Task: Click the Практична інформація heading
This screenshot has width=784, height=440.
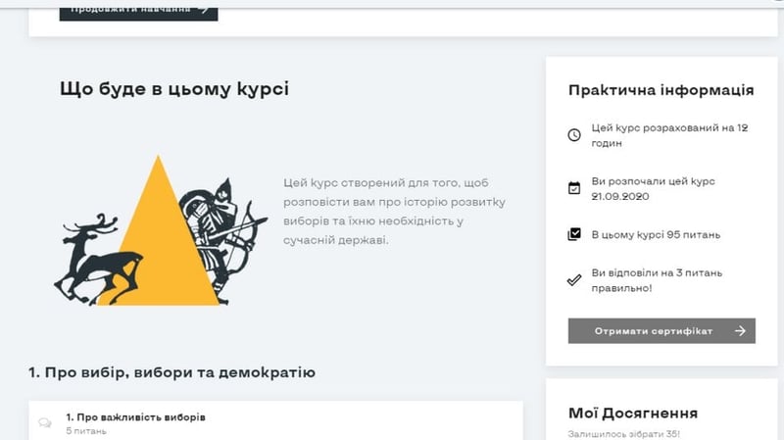Action: tap(661, 90)
